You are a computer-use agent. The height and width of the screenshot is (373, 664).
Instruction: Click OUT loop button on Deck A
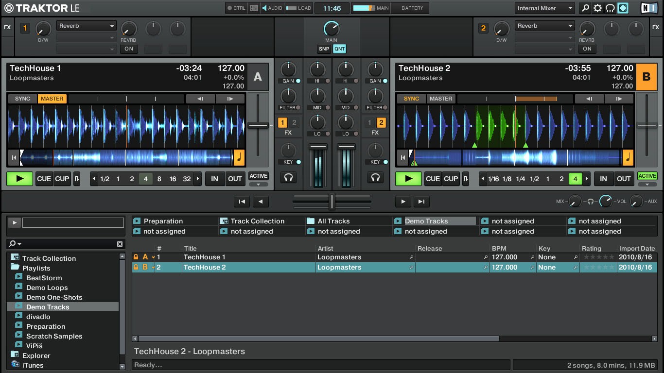(x=235, y=179)
